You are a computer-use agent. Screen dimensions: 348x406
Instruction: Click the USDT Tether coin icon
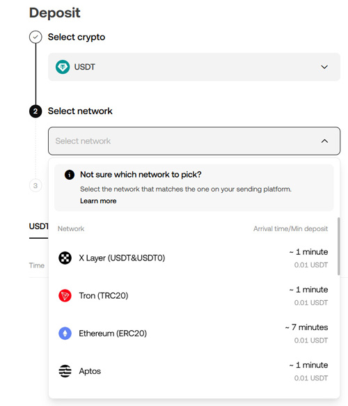coord(63,67)
